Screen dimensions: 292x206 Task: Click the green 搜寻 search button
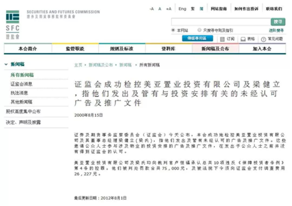(x=278, y=22)
